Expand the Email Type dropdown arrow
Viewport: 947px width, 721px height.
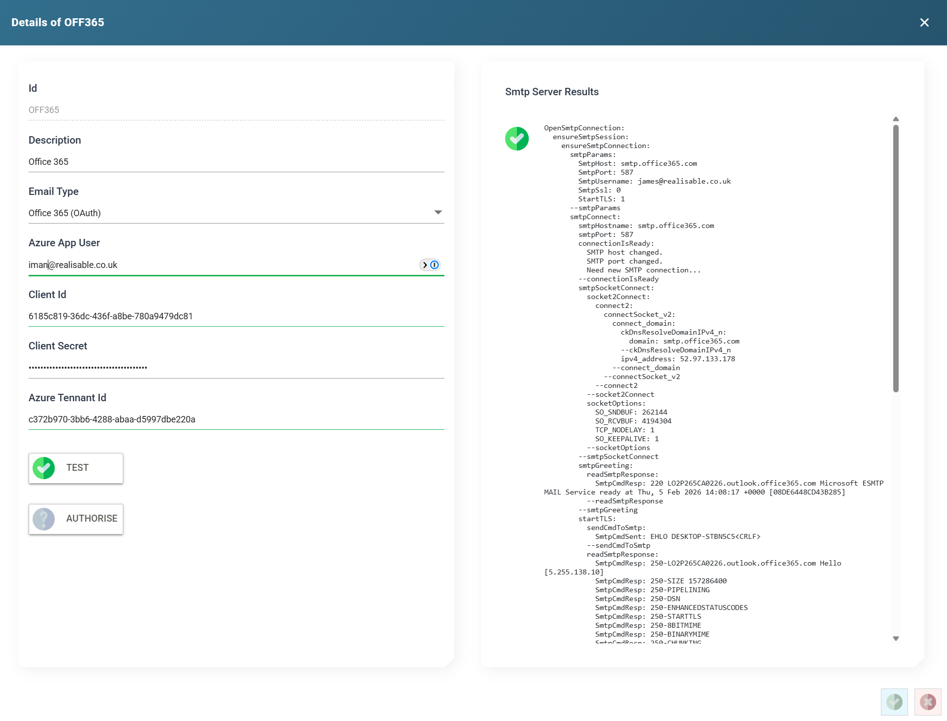438,213
